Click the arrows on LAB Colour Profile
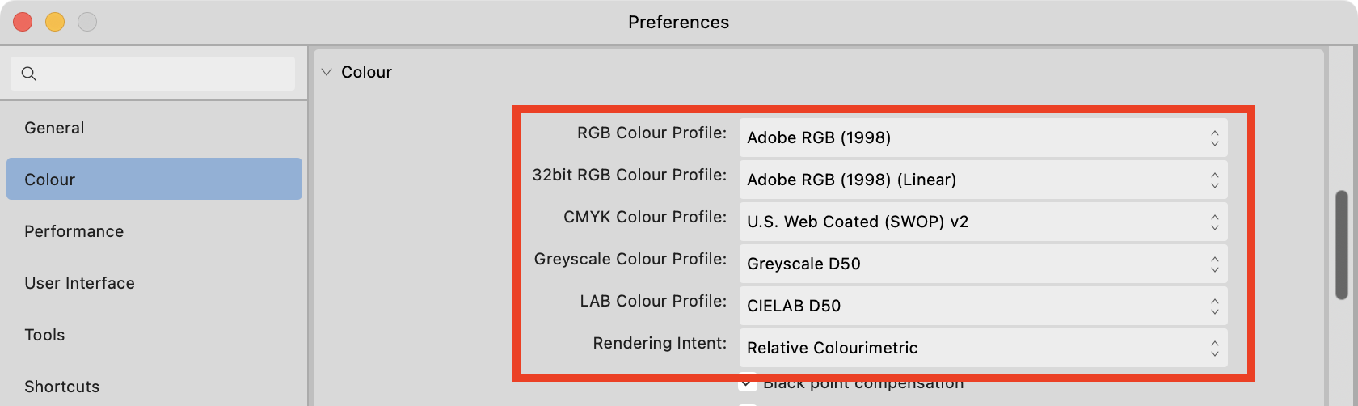The image size is (1358, 406). point(1214,306)
